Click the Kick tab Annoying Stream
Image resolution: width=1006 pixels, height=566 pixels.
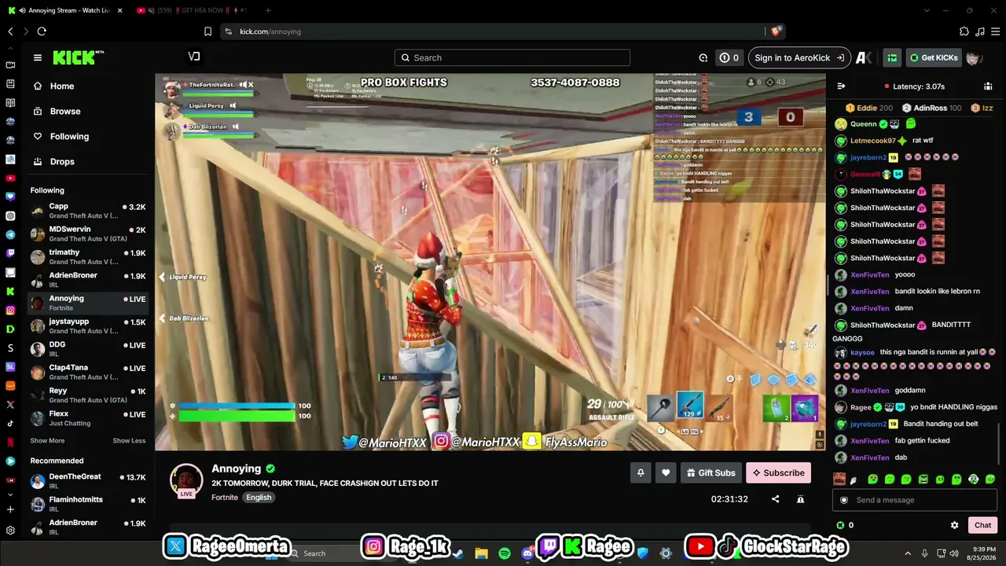point(65,10)
